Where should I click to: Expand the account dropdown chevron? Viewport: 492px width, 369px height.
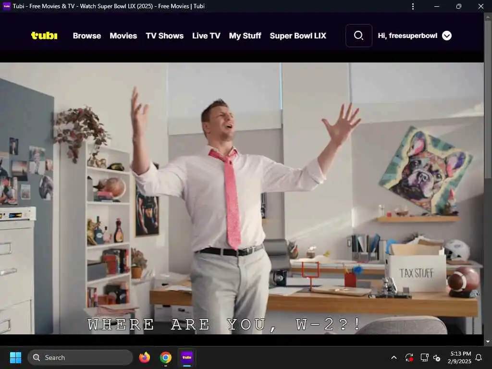pos(447,36)
